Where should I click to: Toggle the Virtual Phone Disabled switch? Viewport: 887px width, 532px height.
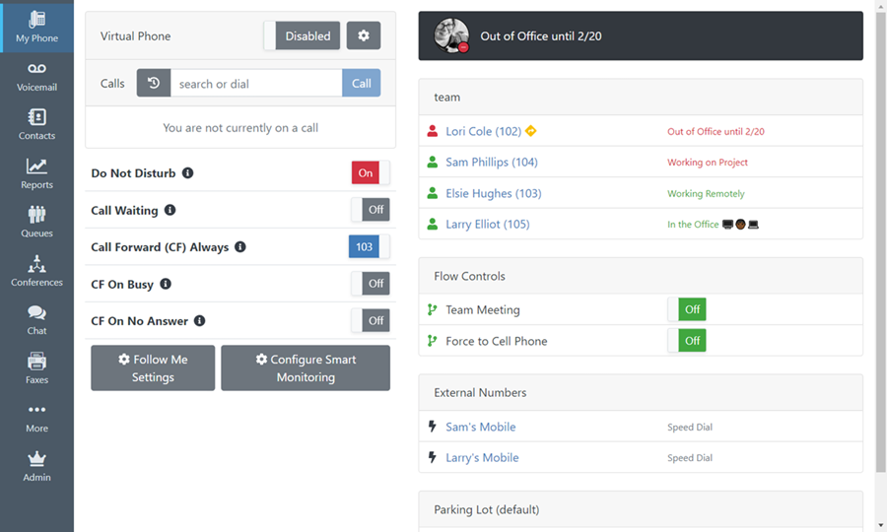click(x=303, y=36)
